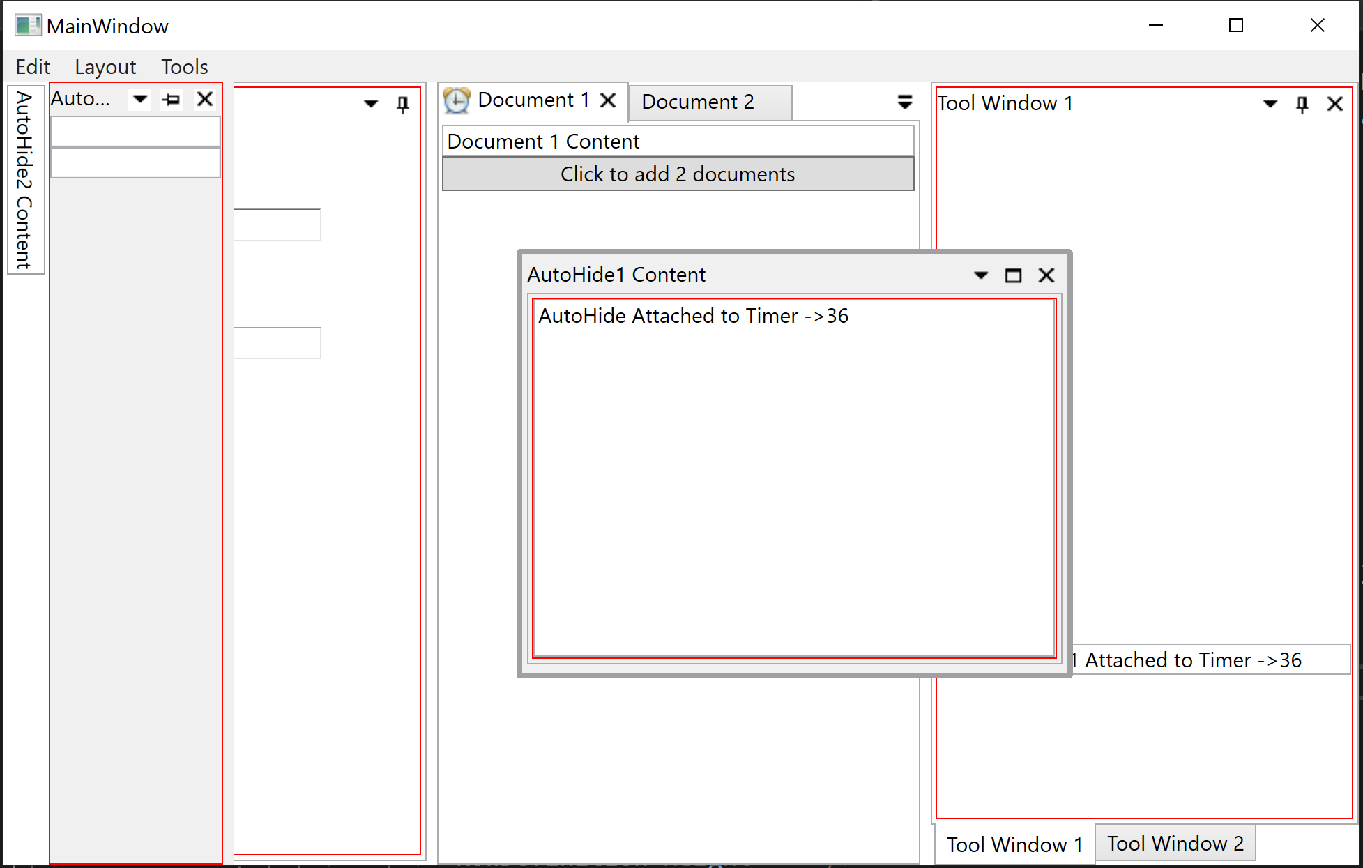
Task: Pin the Tool Window 1 panel
Action: pyautogui.click(x=1302, y=104)
